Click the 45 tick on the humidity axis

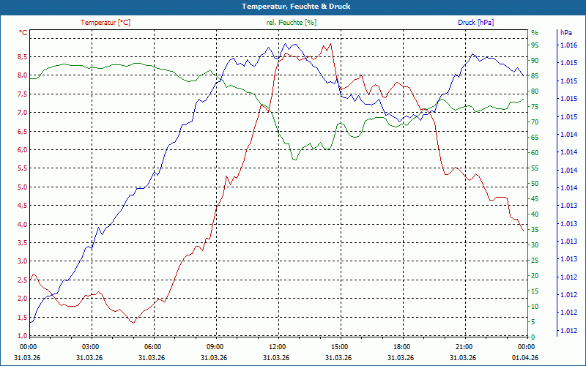(535, 199)
